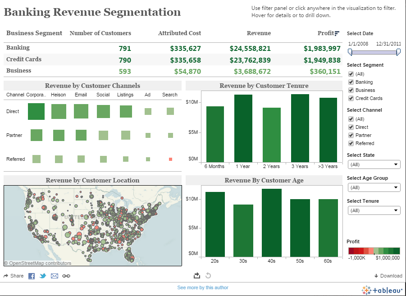406x296 pixels.
Task: Click the >3 Years tenure bar
Action: (328, 130)
